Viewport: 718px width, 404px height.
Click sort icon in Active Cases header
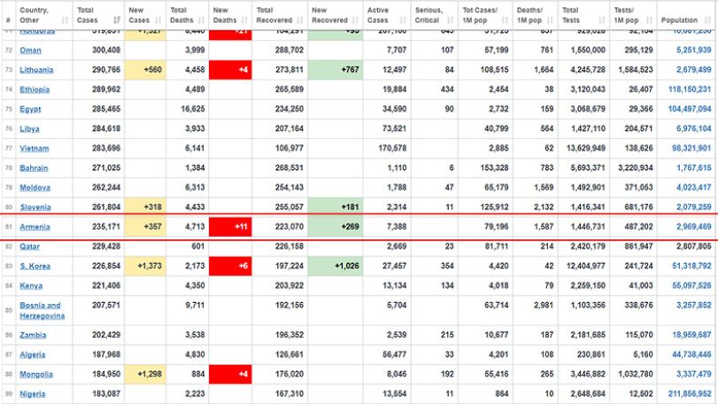coord(403,20)
